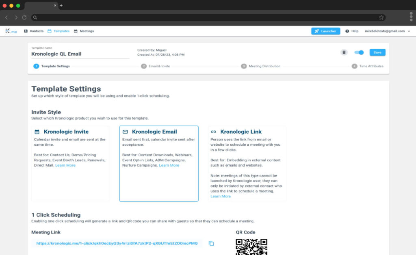Open the browser three-dot menu

[411, 16]
